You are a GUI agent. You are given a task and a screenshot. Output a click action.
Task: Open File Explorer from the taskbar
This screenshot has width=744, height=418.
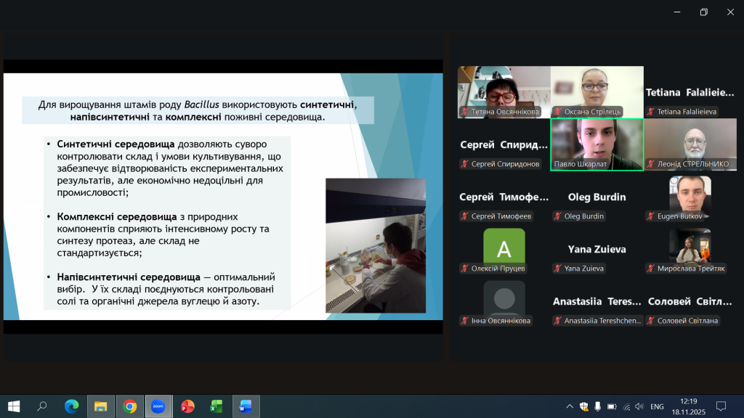[x=100, y=406]
